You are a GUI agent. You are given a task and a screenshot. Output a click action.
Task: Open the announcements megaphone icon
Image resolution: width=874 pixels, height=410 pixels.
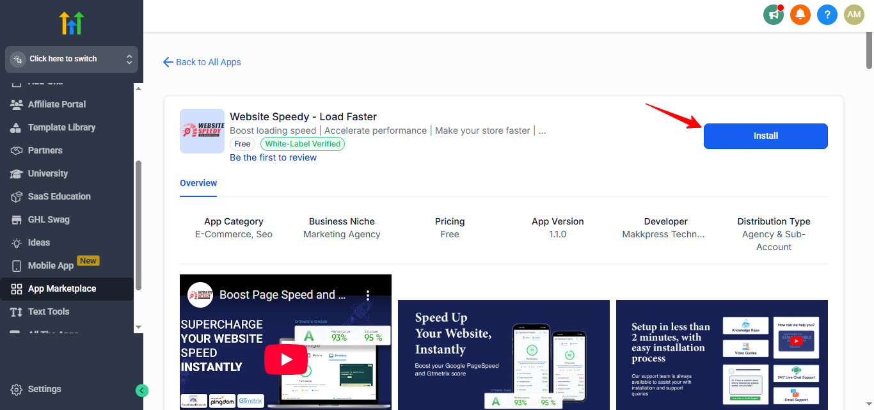click(x=774, y=14)
